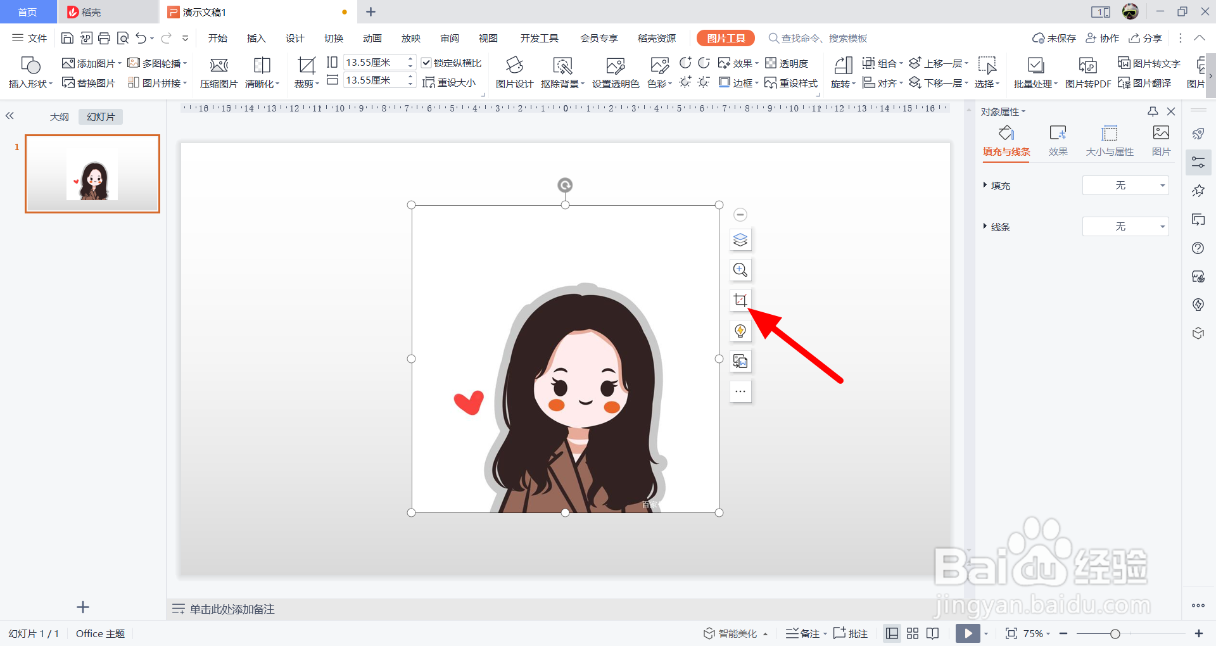Click the 批注 comments button in status bar
Screen dimensions: 1216x646
(851, 633)
